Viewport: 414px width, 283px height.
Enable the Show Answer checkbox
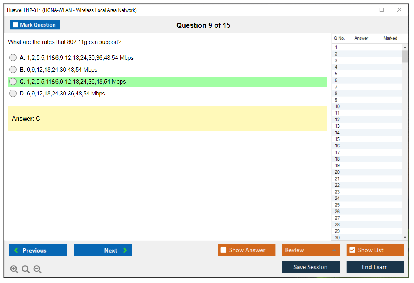coord(223,250)
